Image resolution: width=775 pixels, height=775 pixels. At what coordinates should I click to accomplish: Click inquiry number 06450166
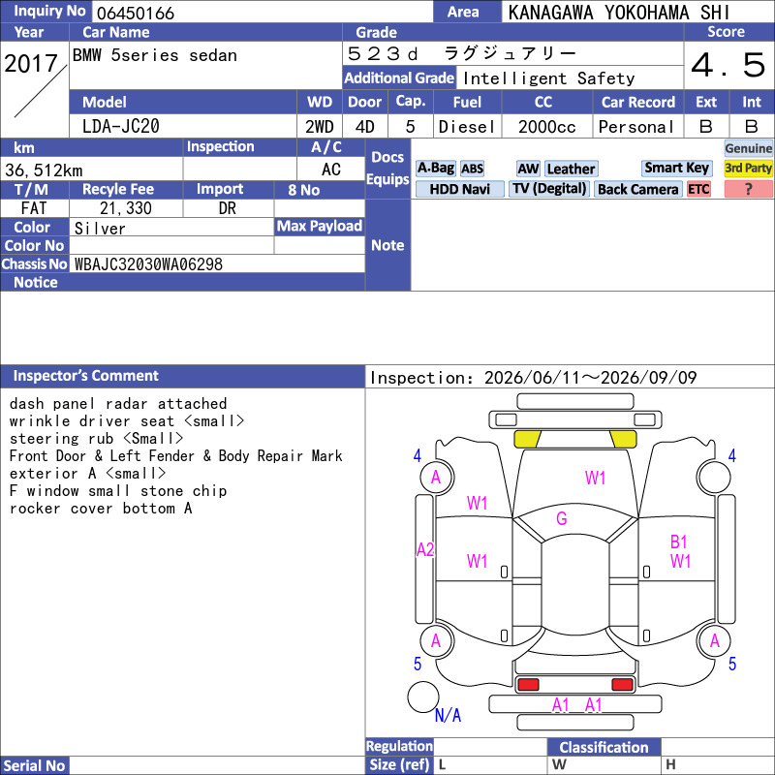136,14
